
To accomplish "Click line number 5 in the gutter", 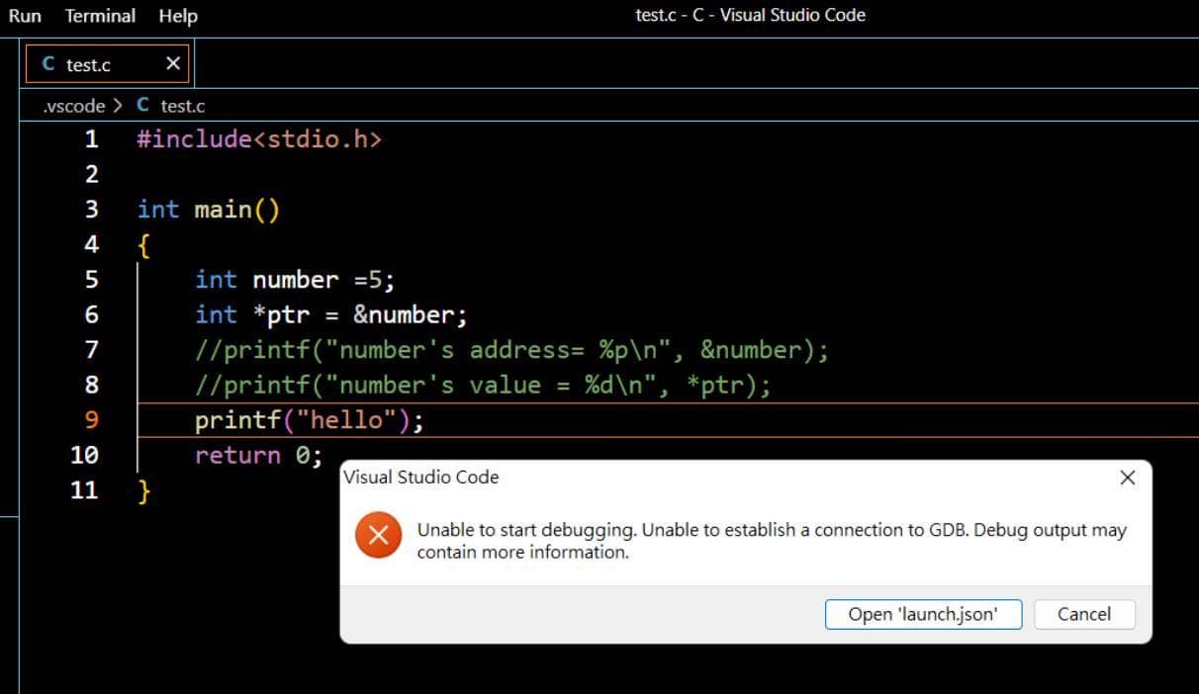I will 90,279.
